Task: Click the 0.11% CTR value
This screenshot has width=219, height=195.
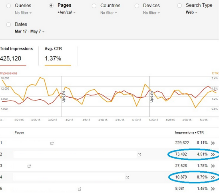Action: tap(202, 143)
